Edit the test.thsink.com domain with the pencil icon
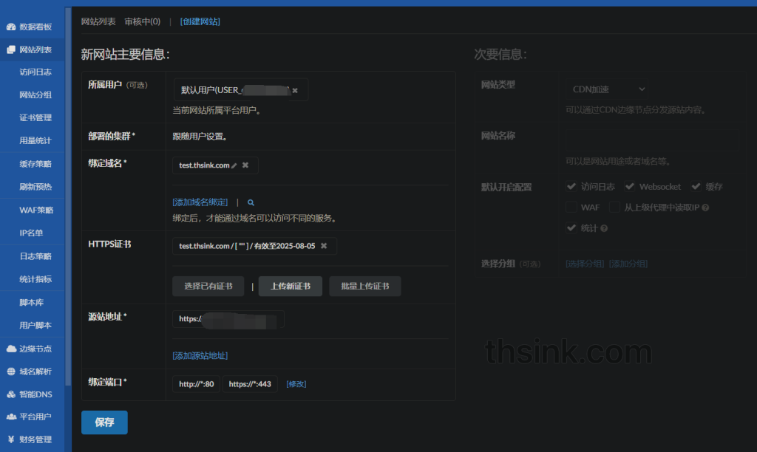 click(234, 165)
